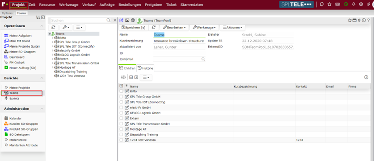Open edit icon for Montage AT row

tap(127, 129)
